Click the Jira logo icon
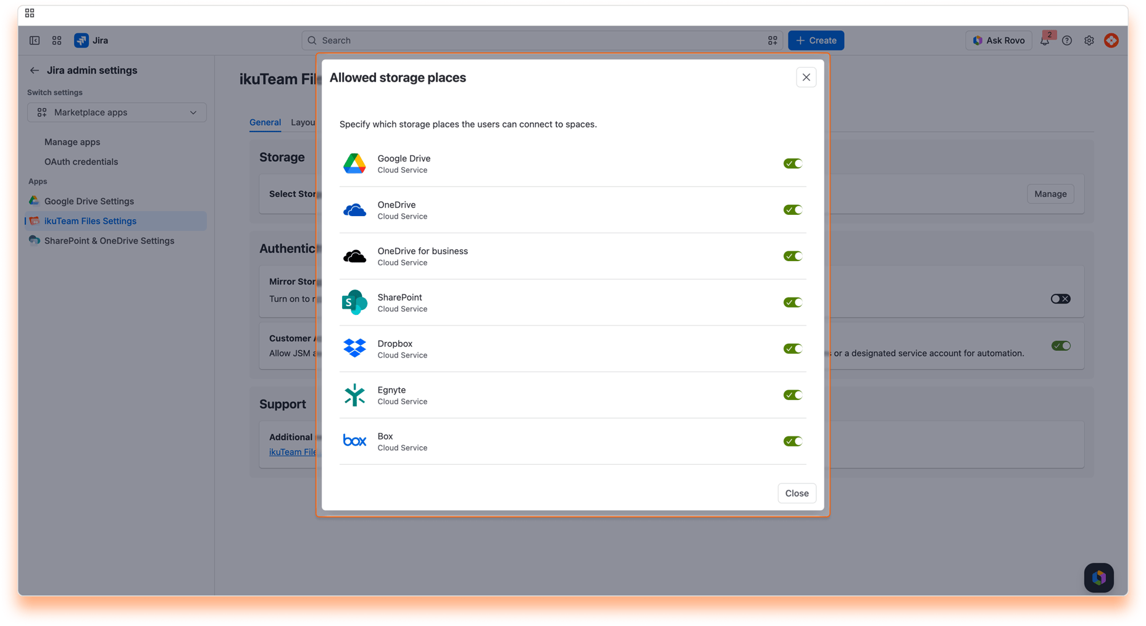 tap(82, 41)
